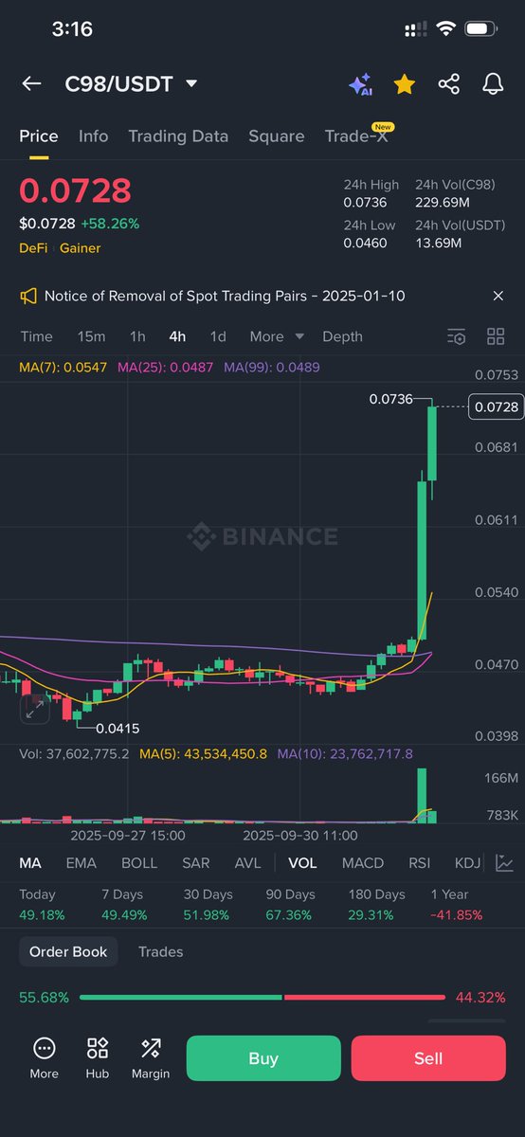Enable the AVL indicator
The image size is (525, 1137).
tap(248, 863)
